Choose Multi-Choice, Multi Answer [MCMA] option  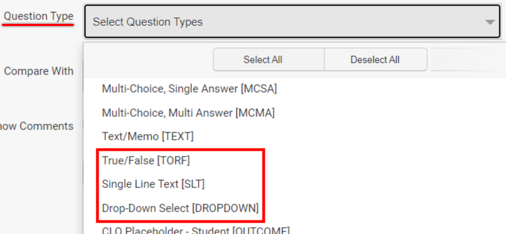(x=188, y=113)
